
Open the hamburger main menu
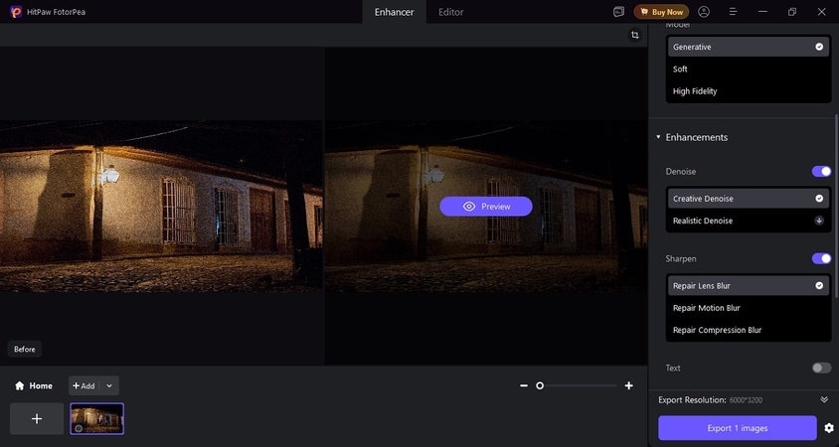[x=733, y=12]
